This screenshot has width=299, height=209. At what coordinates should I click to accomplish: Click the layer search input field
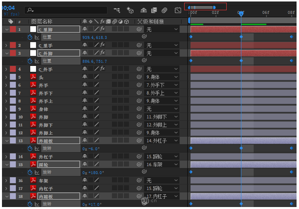[66, 10]
